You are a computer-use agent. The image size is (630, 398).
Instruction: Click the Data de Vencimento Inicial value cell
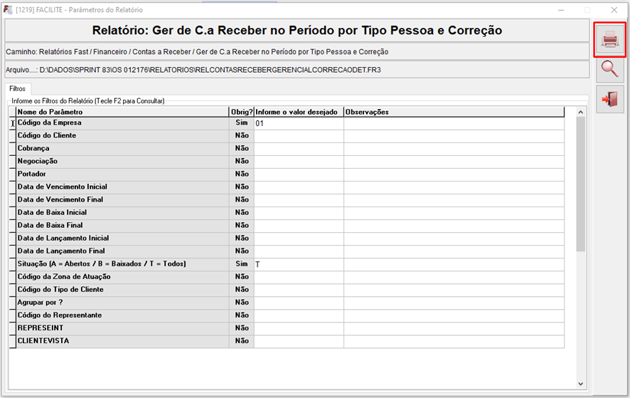(x=299, y=187)
